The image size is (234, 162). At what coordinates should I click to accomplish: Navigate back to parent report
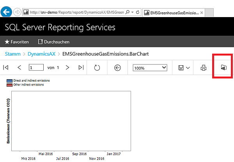(x=117, y=68)
